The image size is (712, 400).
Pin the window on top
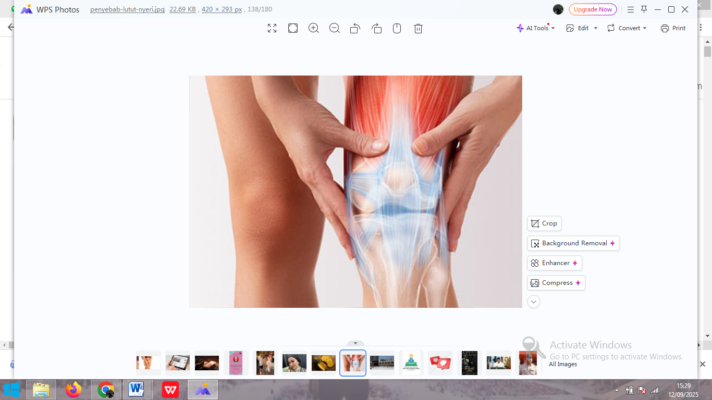click(644, 9)
